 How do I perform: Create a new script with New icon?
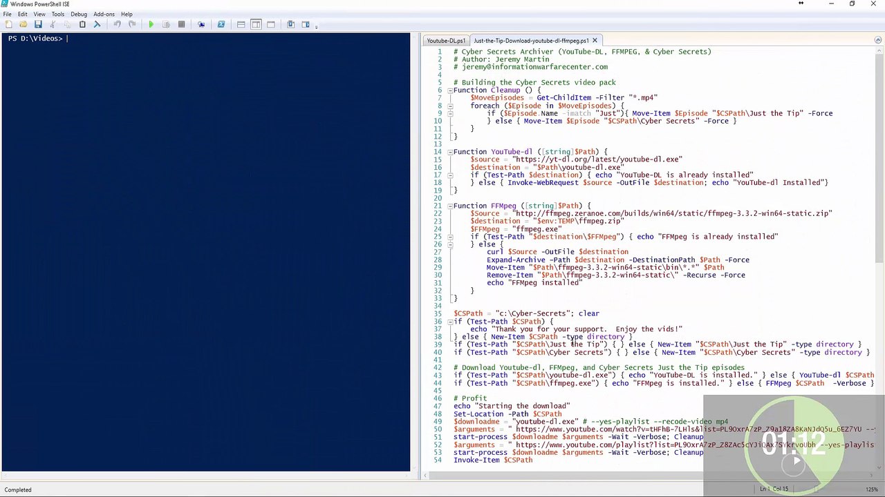[x=8, y=24]
